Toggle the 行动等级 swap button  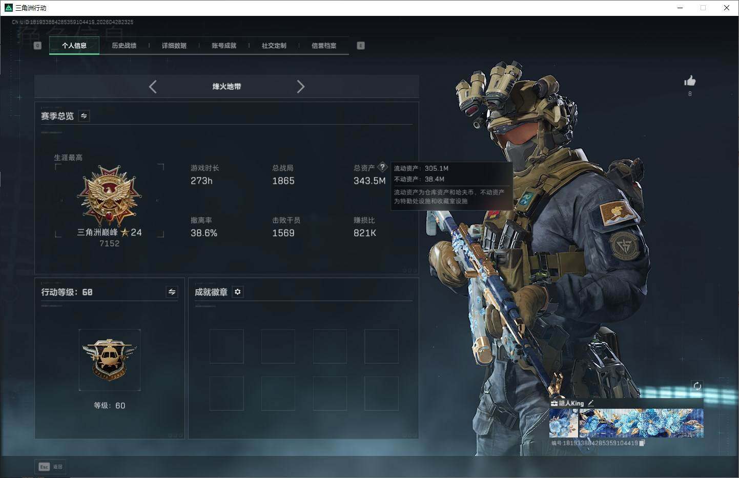[x=172, y=292]
